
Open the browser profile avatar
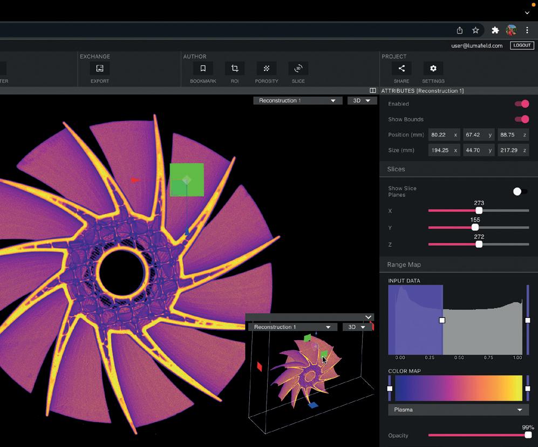click(511, 30)
